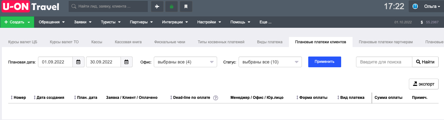Click the 55.2987 exchange rate value
This screenshot has width=444, height=120.
432,22
